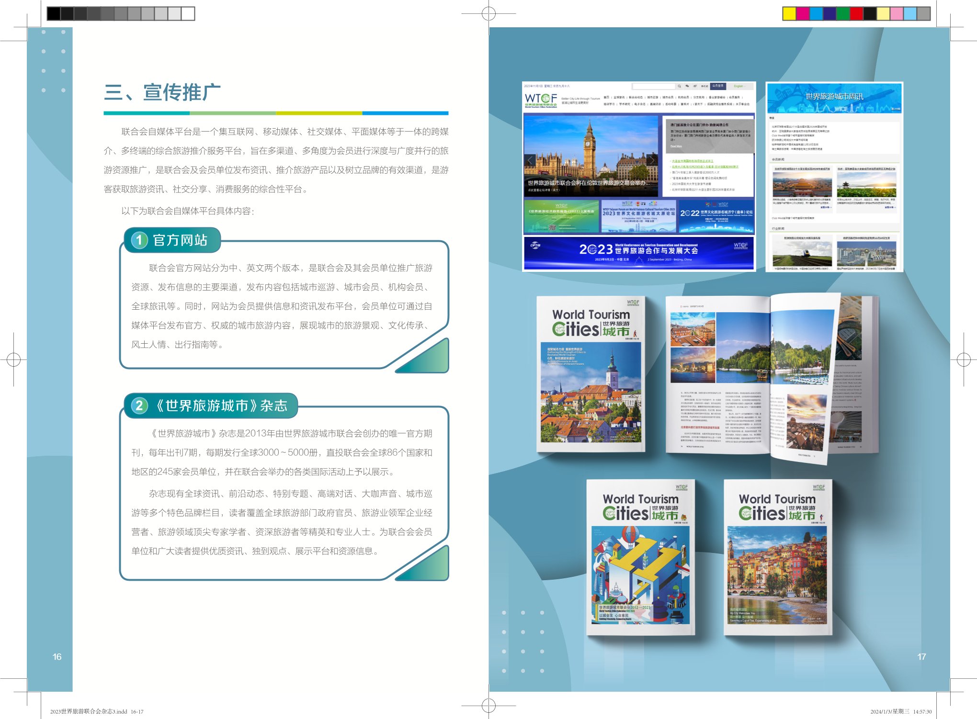
Task: Click the next-slide arrow on Big Ben carousel
Action: click(652, 160)
